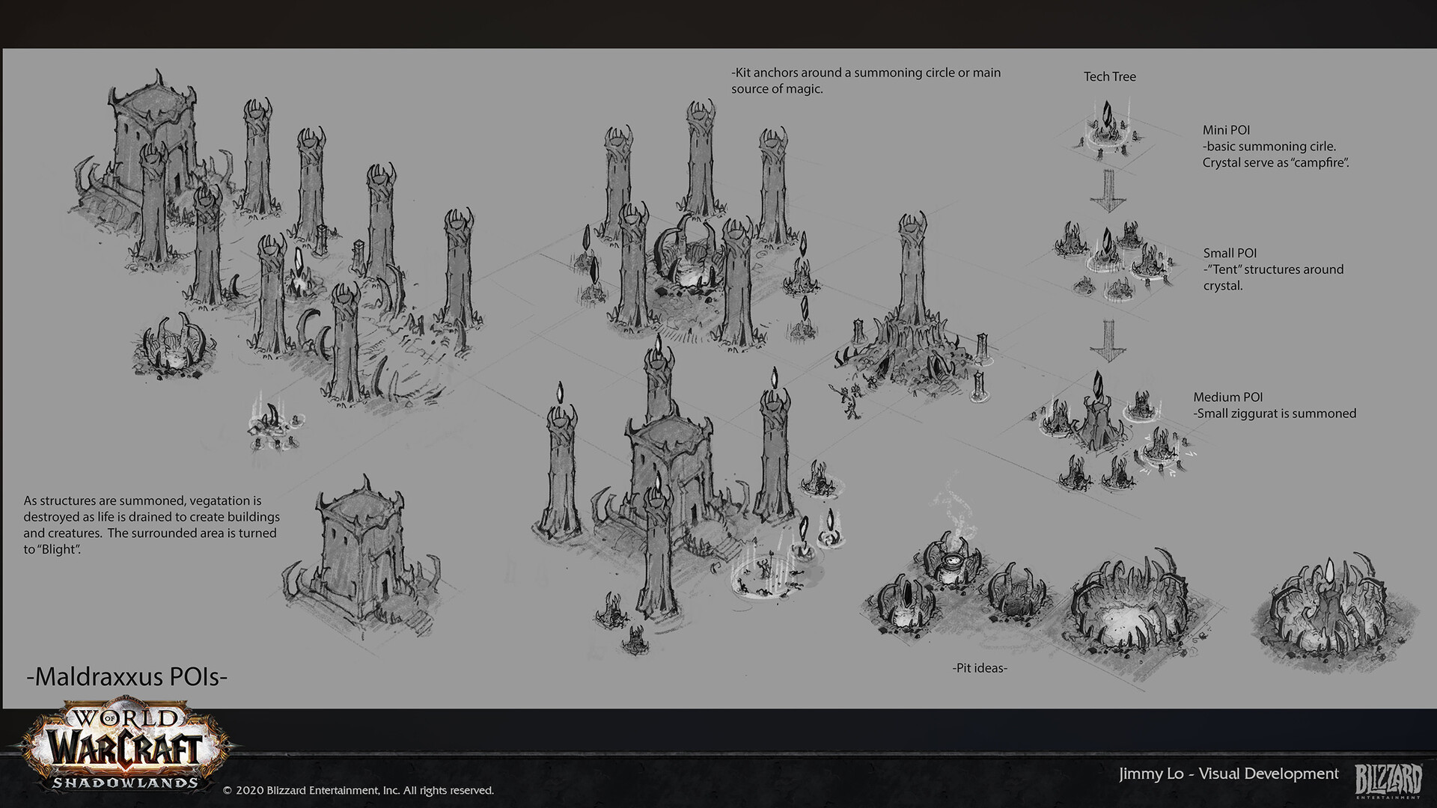Select the "-"Tent" structures around" note line
The height and width of the screenshot is (808, 1437).
[x=1274, y=269]
